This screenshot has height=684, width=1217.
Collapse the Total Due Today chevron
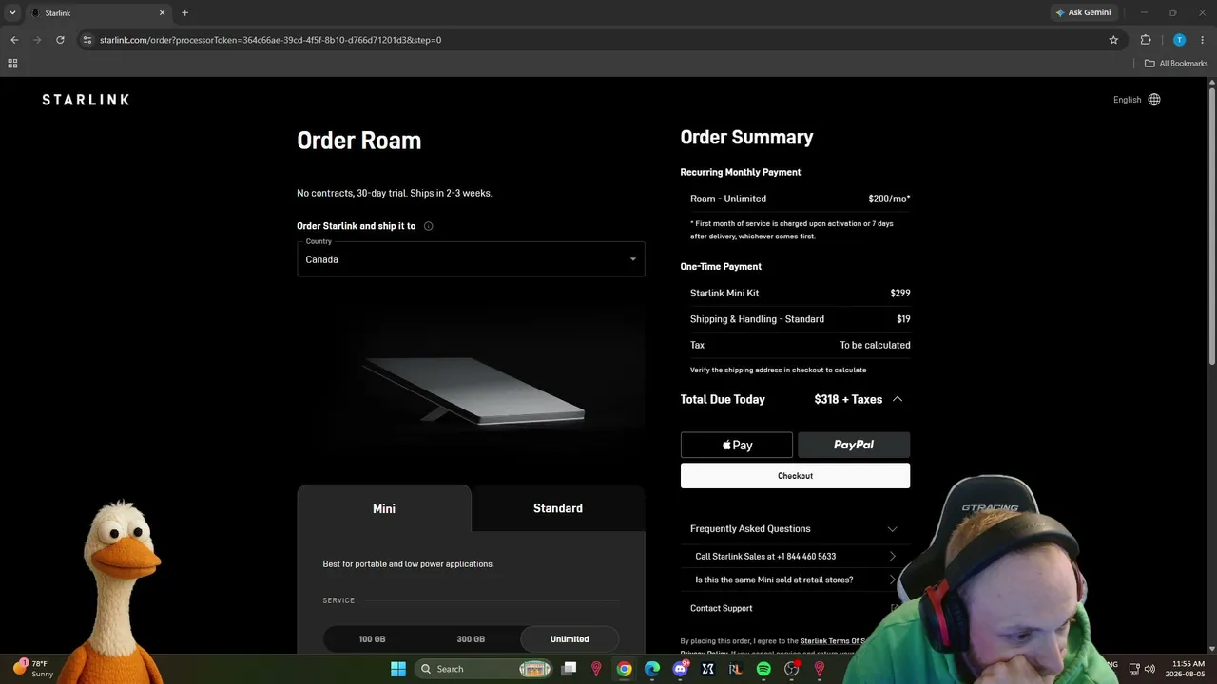coord(898,399)
